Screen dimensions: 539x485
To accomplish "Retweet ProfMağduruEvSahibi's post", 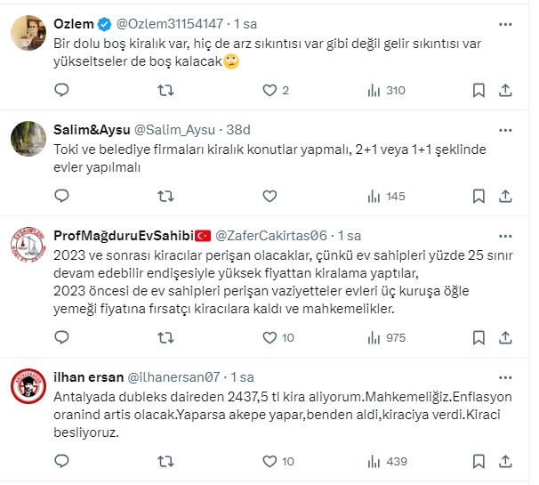I will coord(165,337).
